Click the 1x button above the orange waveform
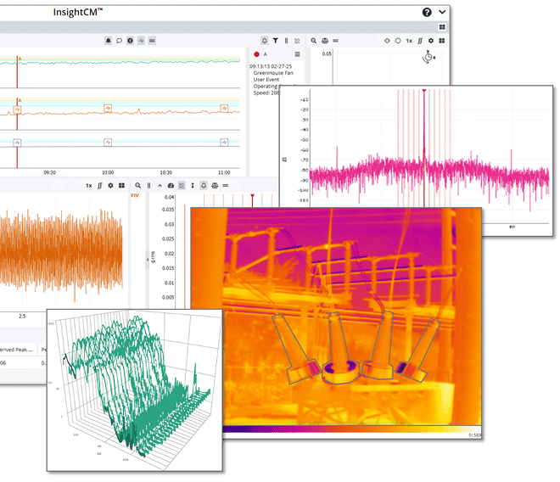Image resolution: width=560 pixels, height=482 pixels. 88,185
